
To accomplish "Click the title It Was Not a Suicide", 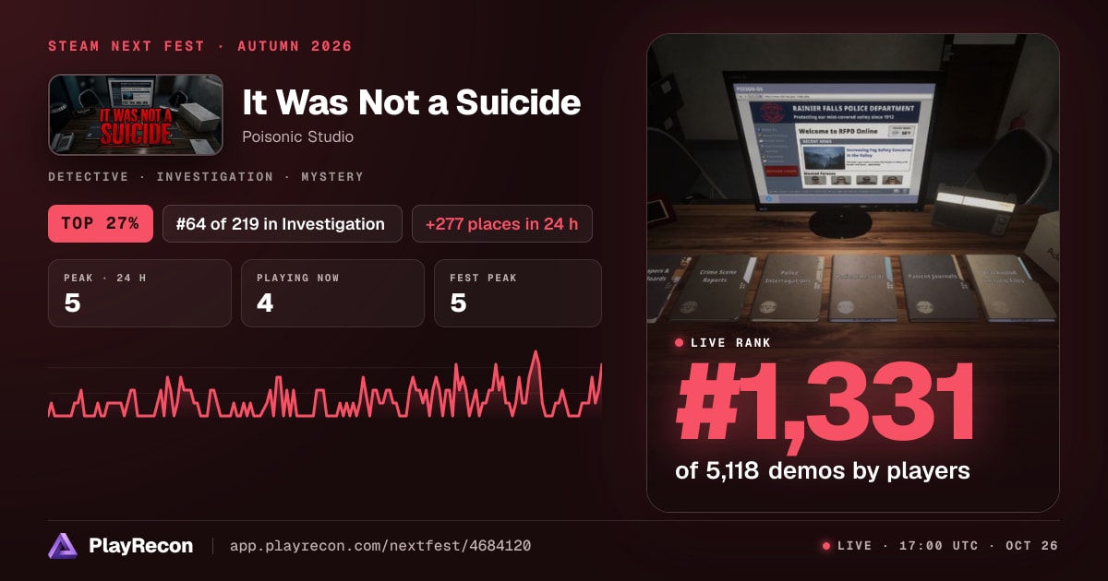I will pyautogui.click(x=412, y=102).
